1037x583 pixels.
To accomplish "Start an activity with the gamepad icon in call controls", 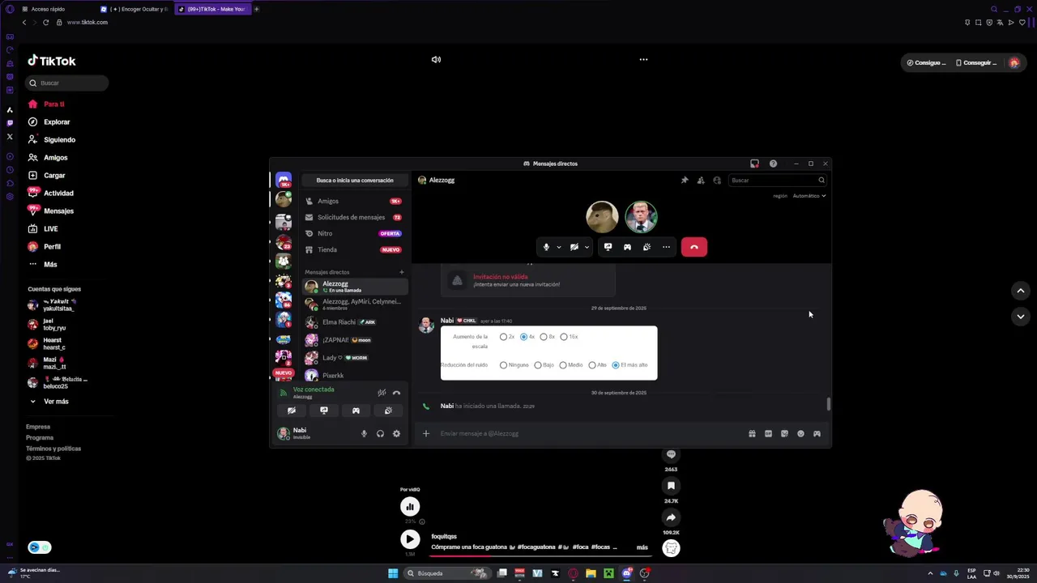I will (627, 247).
